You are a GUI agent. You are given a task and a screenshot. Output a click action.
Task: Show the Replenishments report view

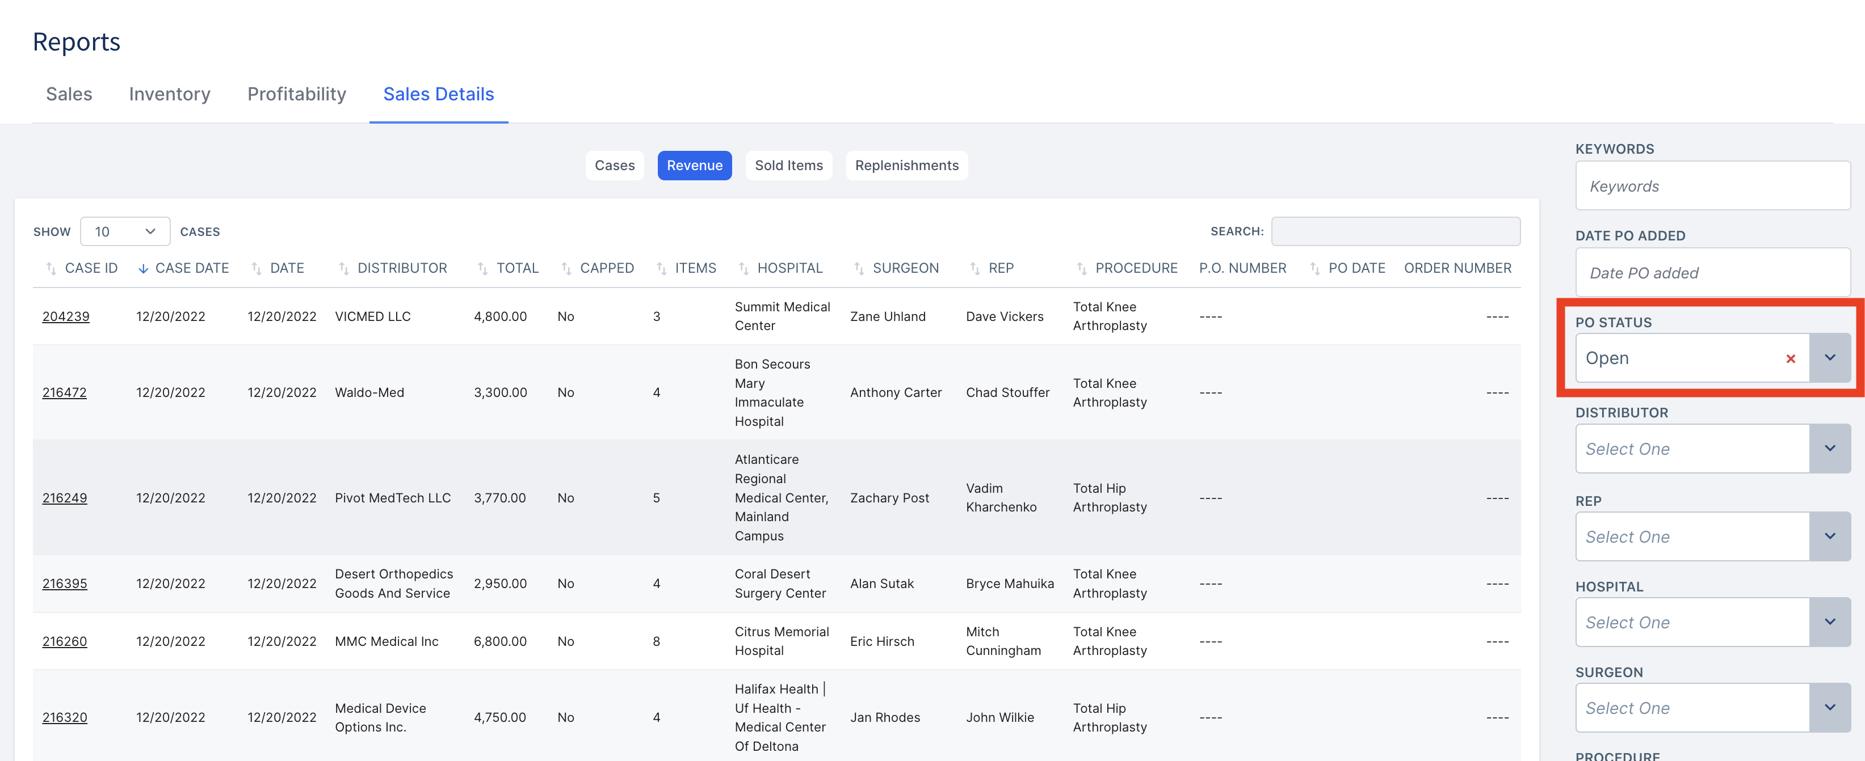[x=906, y=166]
